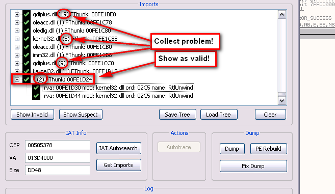This screenshot has width=335, height=194.
Task: Click the imports list scroll up arrow
Action: tap(282, 15)
